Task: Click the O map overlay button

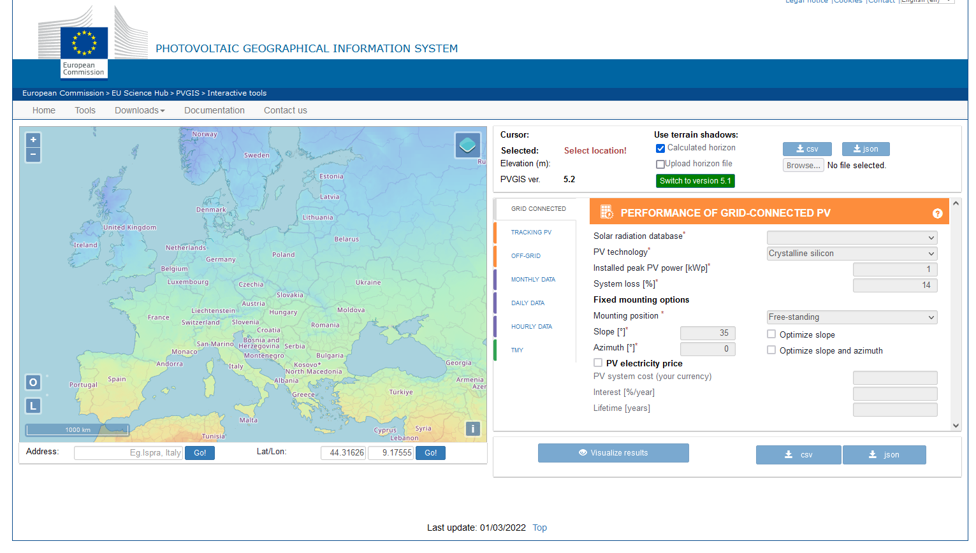Action: click(33, 382)
